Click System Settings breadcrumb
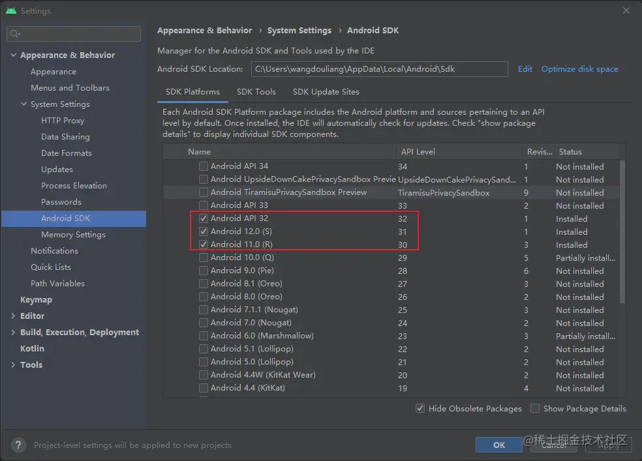This screenshot has width=642, height=461. coord(299,31)
